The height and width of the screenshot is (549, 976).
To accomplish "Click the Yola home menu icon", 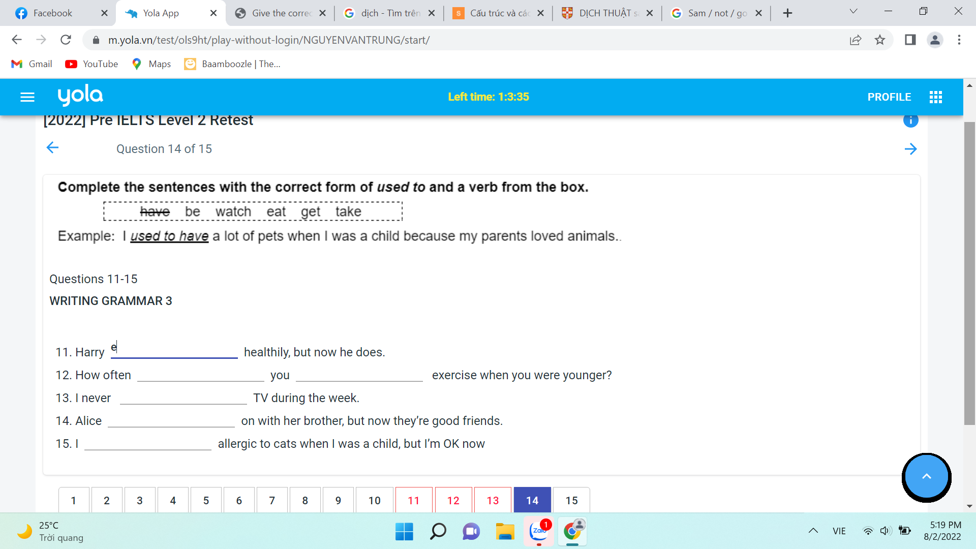I will [x=27, y=97].
